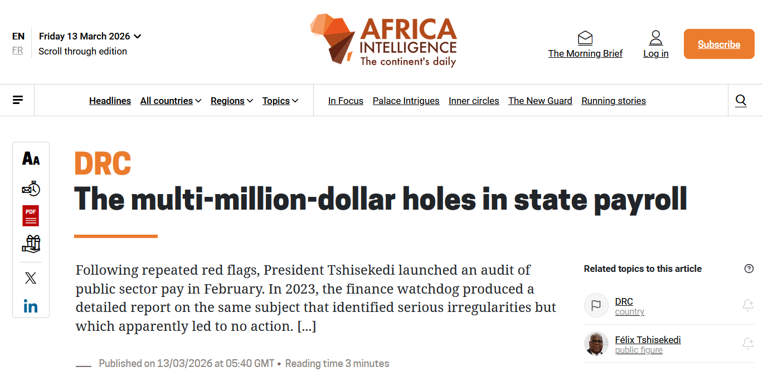The image size is (763, 372).
Task: Go to the Headlines section
Action: 110,101
